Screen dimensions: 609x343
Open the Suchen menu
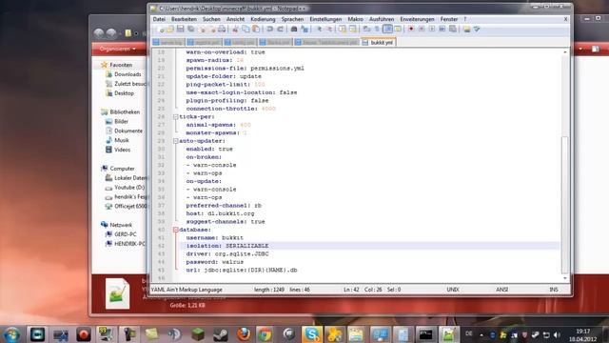coord(211,19)
